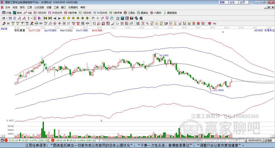Select the n² squares tool icon

[x=46, y=23]
